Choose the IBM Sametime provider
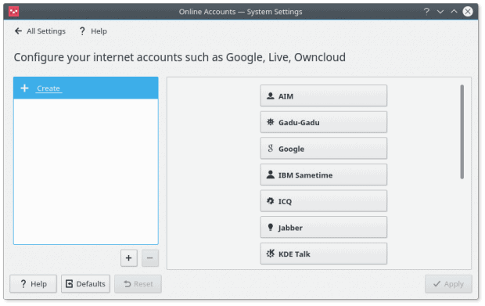The image size is (485, 306). pos(323,175)
